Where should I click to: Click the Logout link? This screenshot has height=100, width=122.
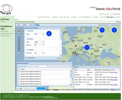pyautogui.click(x=16, y=19)
